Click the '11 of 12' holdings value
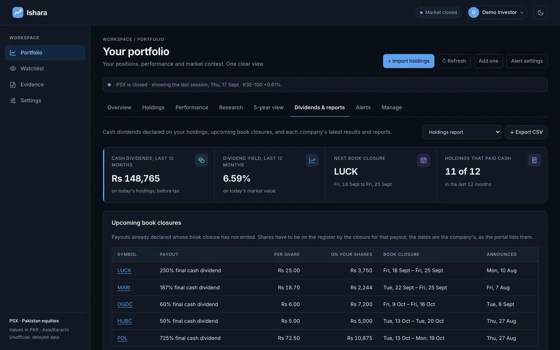 click(463, 171)
